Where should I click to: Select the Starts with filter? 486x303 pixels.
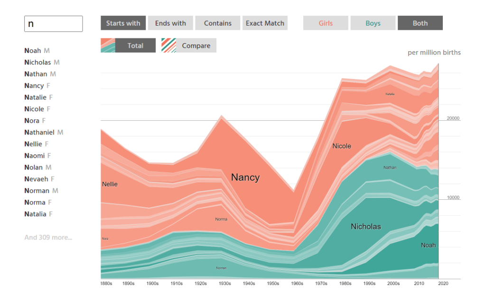[x=123, y=23]
